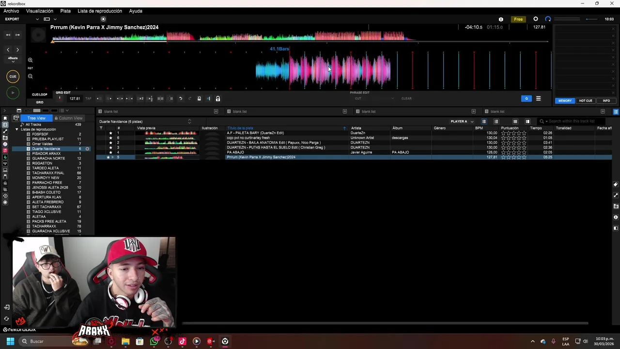The image size is (620, 349).
Task: Play the loaded track with green play button
Action: 13,93
